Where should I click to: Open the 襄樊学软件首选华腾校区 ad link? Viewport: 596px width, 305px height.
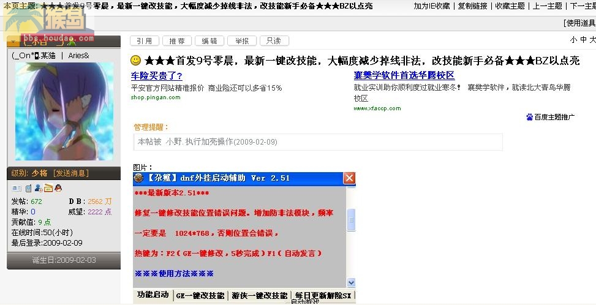coord(404,75)
